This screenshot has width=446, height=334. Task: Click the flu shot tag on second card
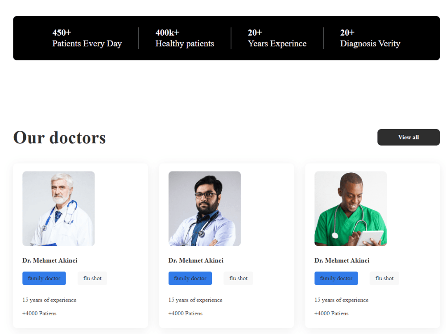pyautogui.click(x=238, y=278)
